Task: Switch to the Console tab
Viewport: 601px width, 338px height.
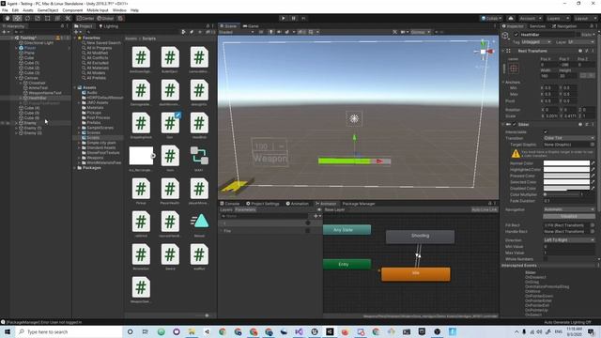Action: tap(229, 204)
